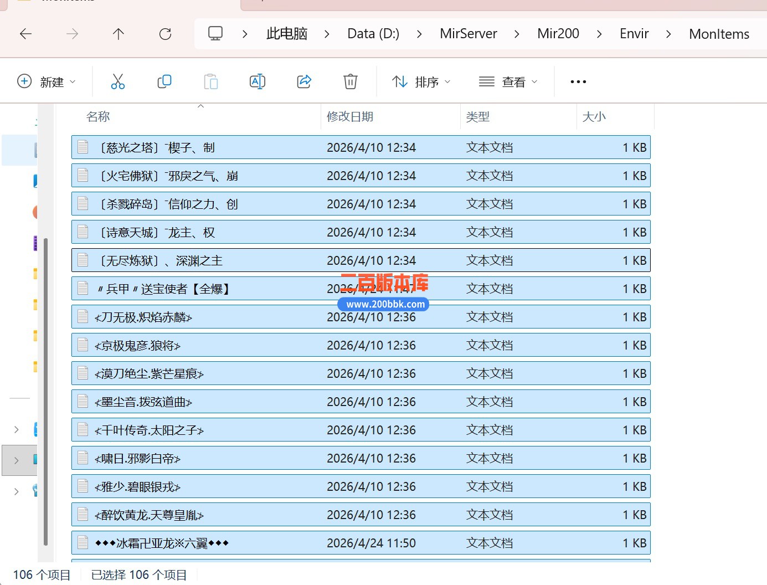The height and width of the screenshot is (585, 767).
Task: Click text document icon of 〔慈光之塔〕 file
Action: pos(83,147)
